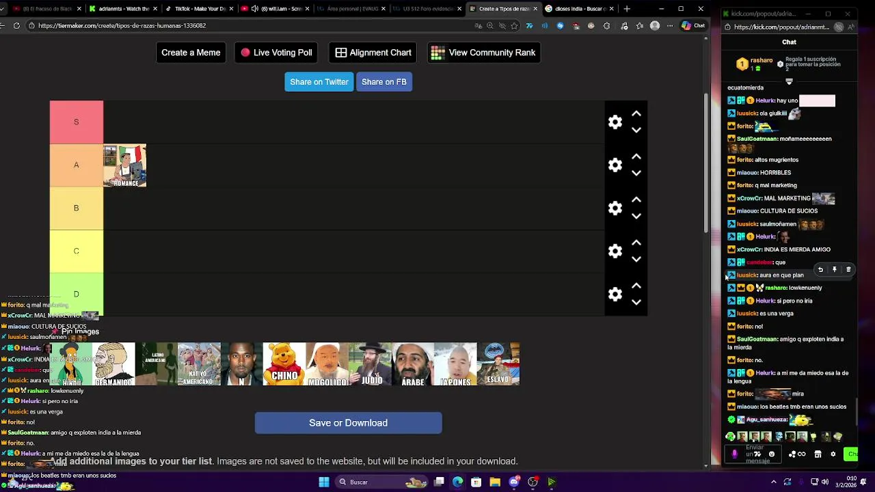Select the orange A tier label
This screenshot has width=875, height=492.
point(77,165)
